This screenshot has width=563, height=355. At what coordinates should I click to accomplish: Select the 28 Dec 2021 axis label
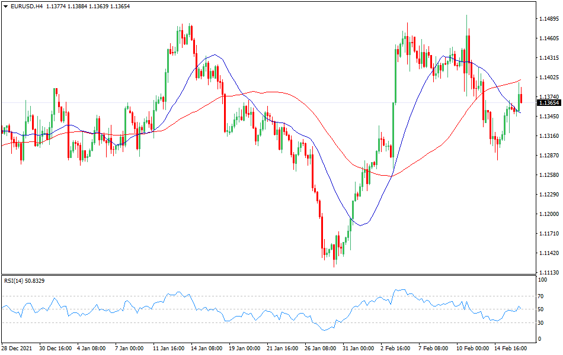18,348
